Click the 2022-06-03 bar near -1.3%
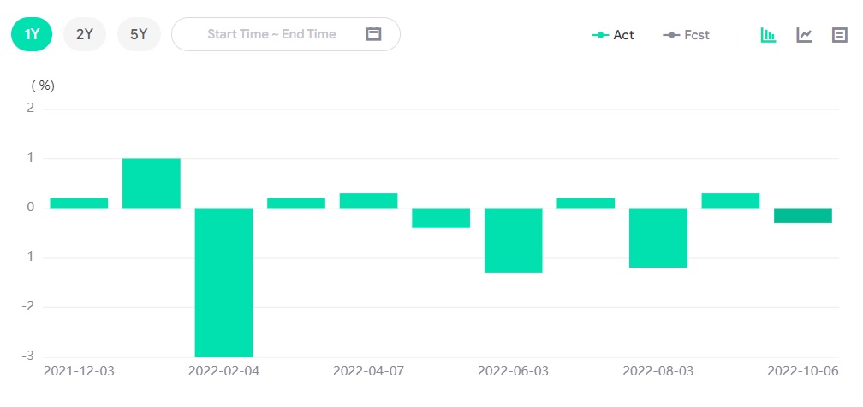 pos(514,240)
